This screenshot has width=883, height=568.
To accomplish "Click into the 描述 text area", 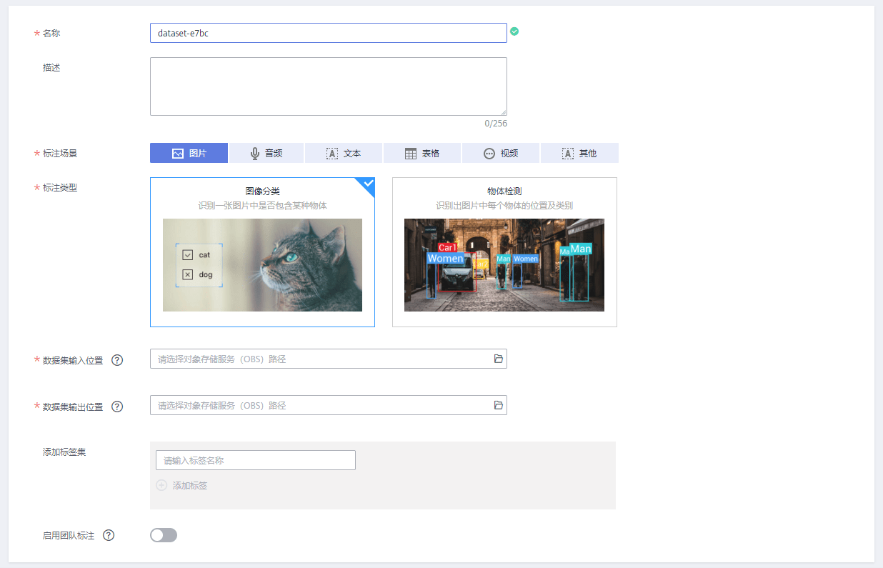I will coord(329,86).
